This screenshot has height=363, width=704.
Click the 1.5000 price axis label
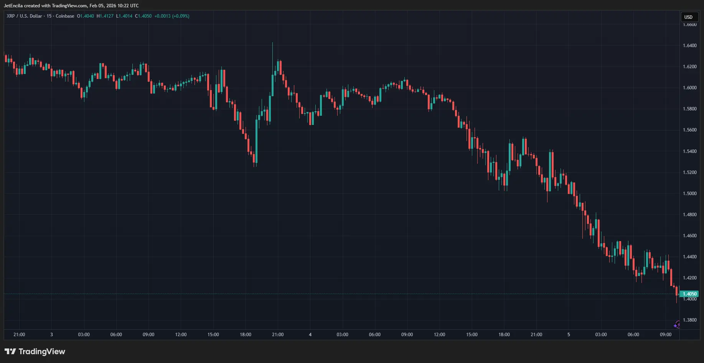pyautogui.click(x=689, y=194)
